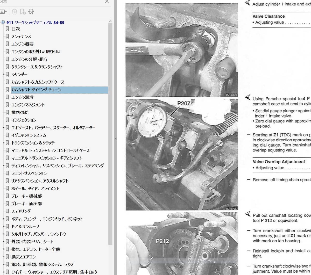Screen dimensions: 311x275
Task: Click the delete bookmark trash icon
Action: pyautogui.click(x=15, y=12)
